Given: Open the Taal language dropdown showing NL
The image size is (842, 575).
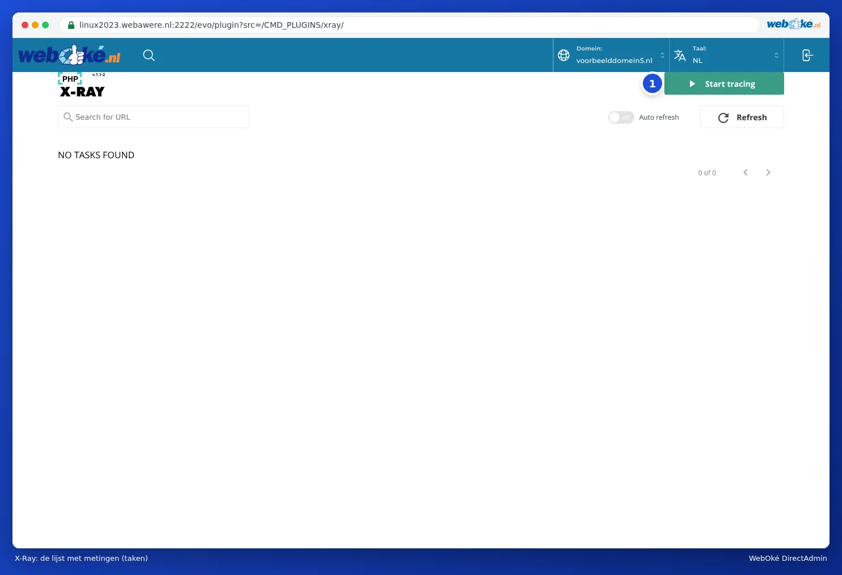Looking at the screenshot, I should click(727, 55).
